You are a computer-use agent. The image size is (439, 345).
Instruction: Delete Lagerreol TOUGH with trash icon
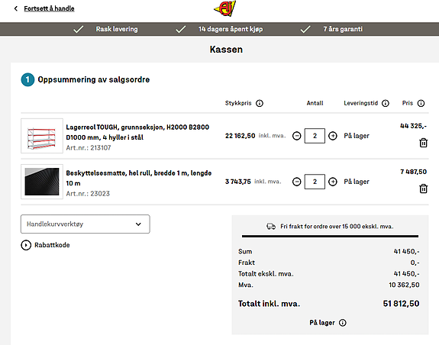pos(423,143)
